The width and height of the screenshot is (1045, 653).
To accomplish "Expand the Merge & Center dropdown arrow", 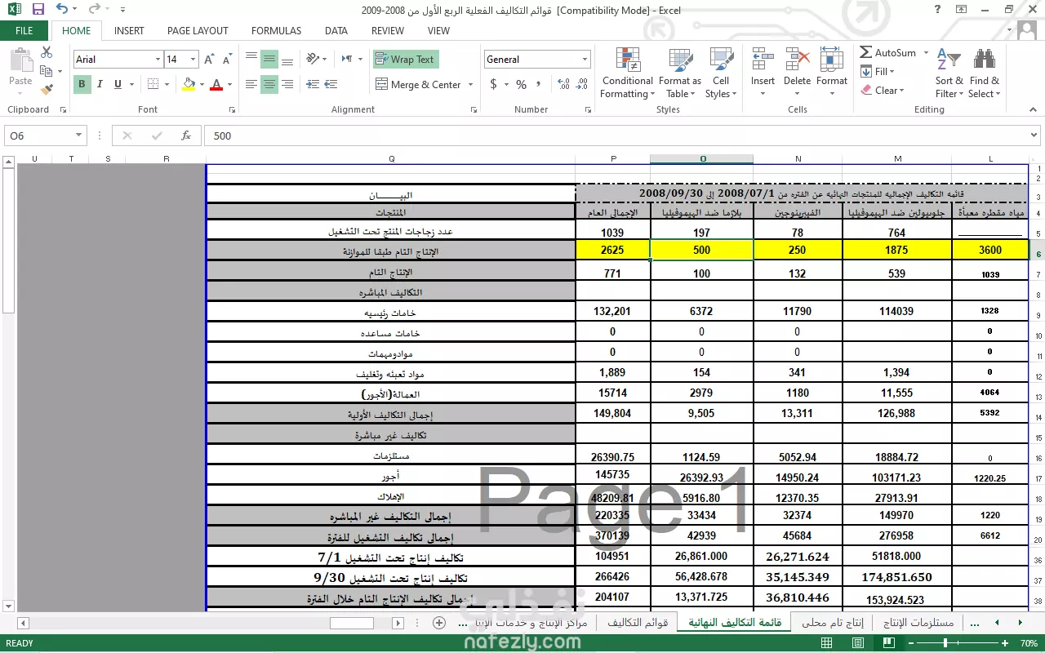I will point(469,84).
